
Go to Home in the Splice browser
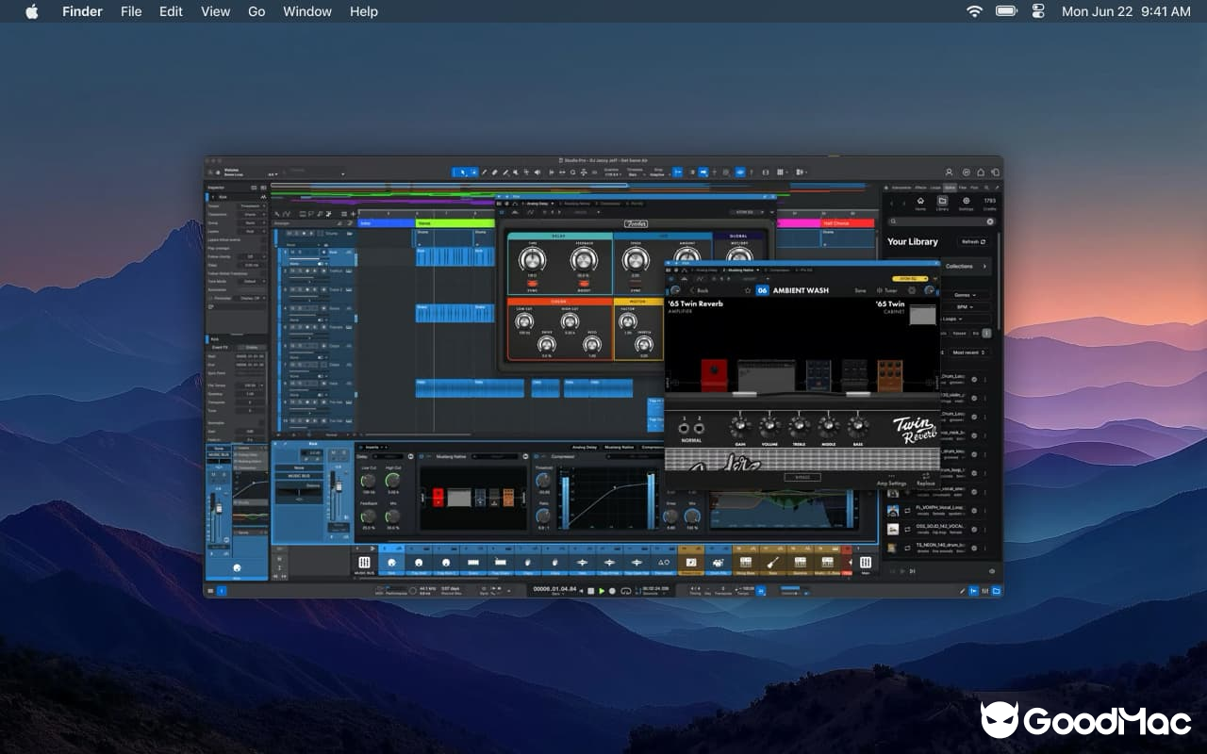920,204
